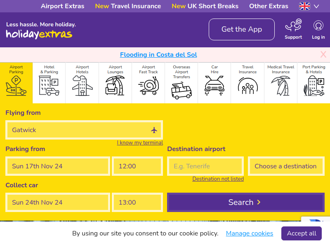Viewport: 330px width, 247px height.
Task: Expand the UK flag language dropdown
Action: click(x=309, y=6)
